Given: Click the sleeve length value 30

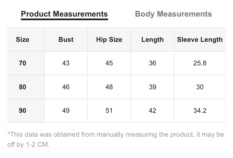Looking at the screenshot, I should [x=200, y=87].
